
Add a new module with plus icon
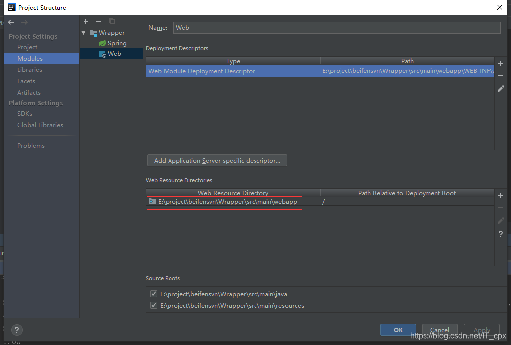click(x=86, y=21)
